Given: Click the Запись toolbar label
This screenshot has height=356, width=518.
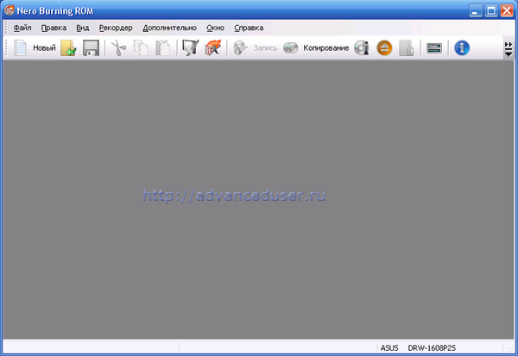Looking at the screenshot, I should (265, 48).
